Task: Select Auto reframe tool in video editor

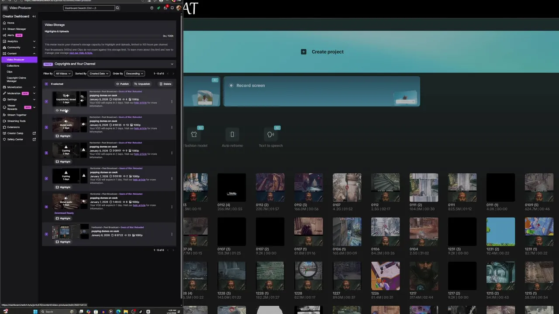Action: 232,138
